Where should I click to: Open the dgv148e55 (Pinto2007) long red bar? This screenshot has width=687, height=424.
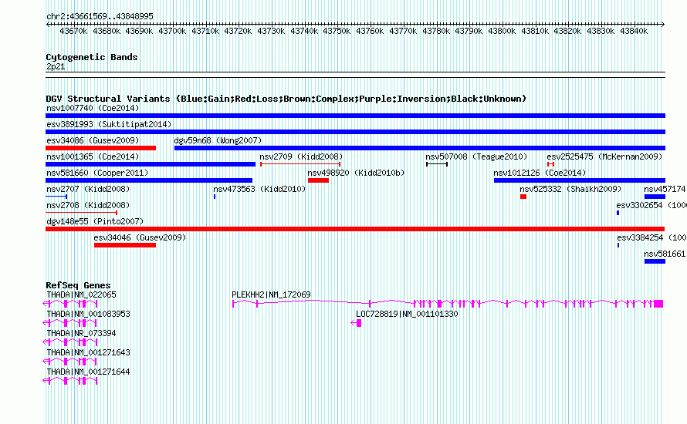point(355,229)
